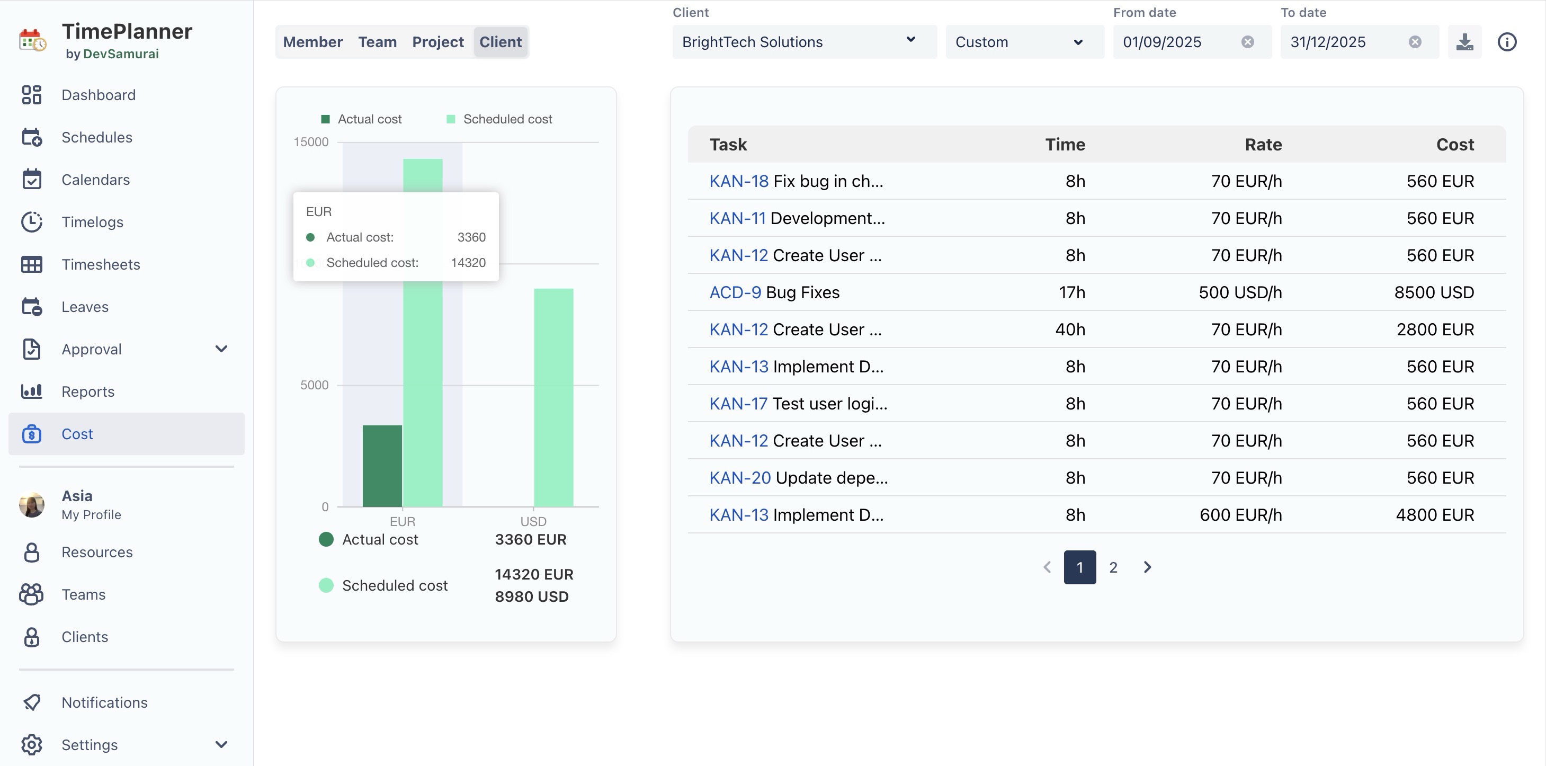Toggle Scheduled cost series in chart legend

coord(499,119)
